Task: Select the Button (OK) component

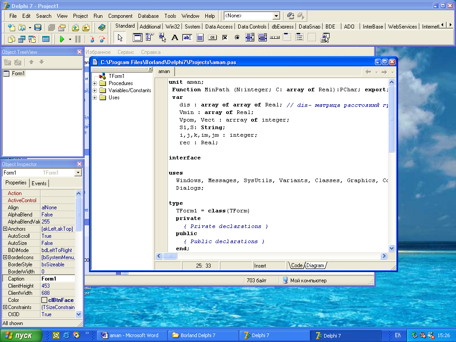Action: [x=212, y=37]
